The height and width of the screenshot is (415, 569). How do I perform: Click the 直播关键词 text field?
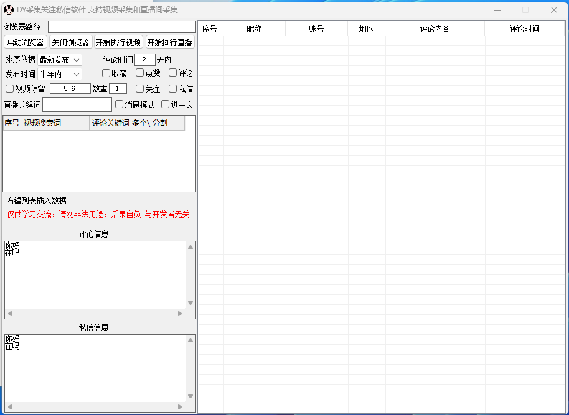click(77, 105)
